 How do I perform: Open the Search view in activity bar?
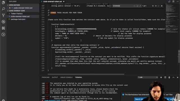(x=3, y=9)
